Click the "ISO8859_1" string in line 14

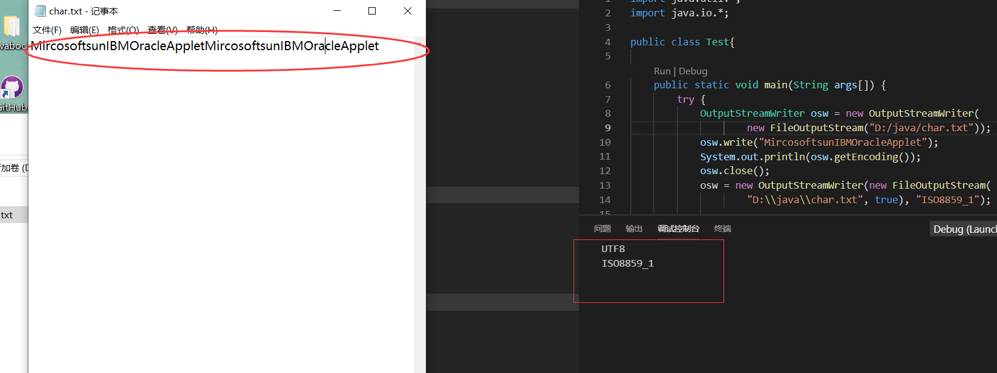pos(947,199)
